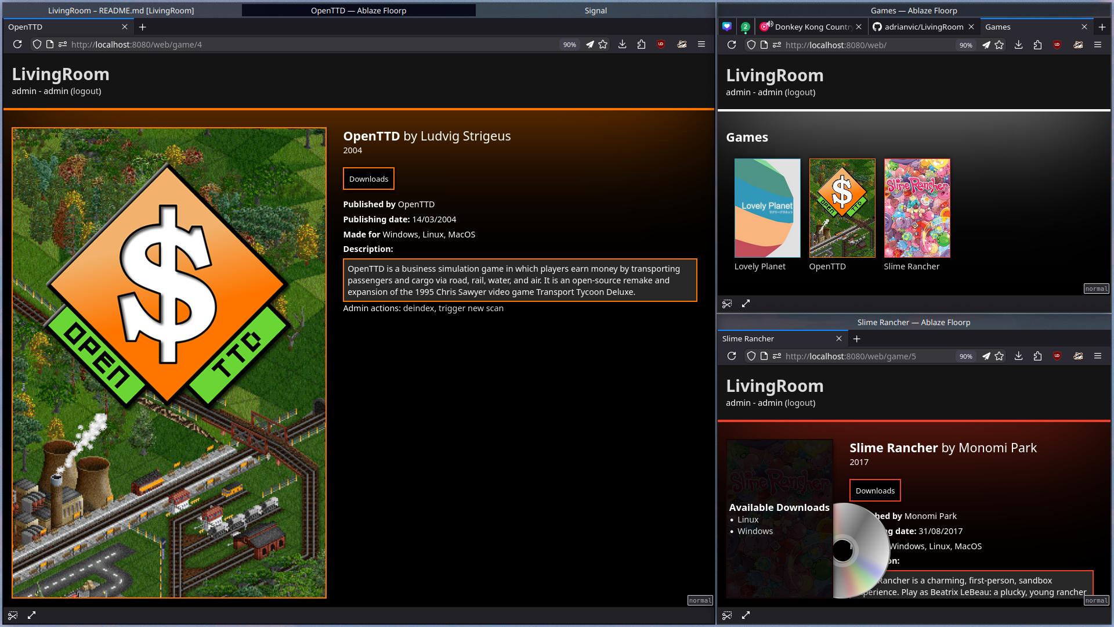The width and height of the screenshot is (1114, 627).
Task: Click expand arrows icon at bottom of Slime Rancher window
Action: (746, 615)
